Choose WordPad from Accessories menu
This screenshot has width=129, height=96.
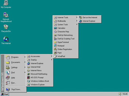click(x=66, y=56)
